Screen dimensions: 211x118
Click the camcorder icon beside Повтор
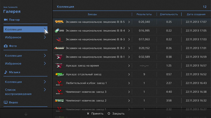click(x=6, y=20)
